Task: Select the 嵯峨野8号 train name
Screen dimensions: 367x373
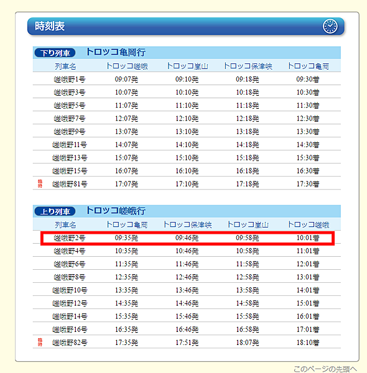Action: (x=70, y=277)
